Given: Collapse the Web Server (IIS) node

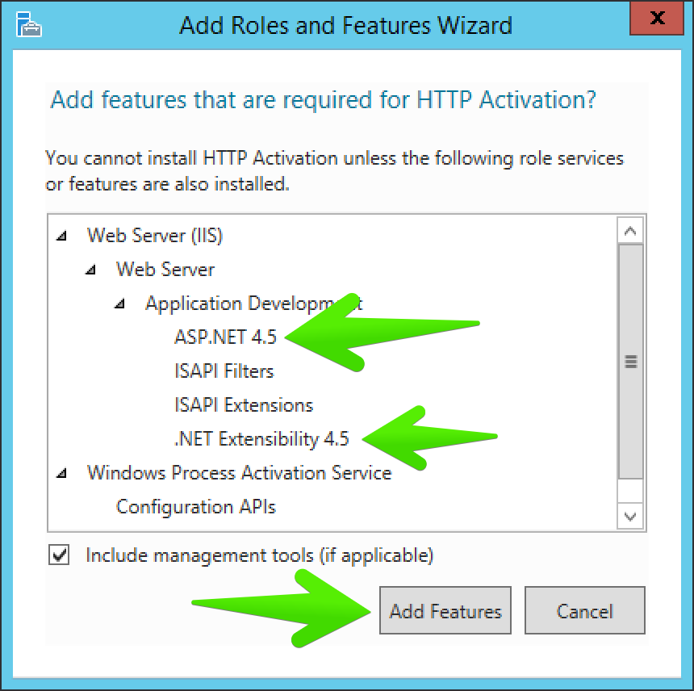Looking at the screenshot, I should [61, 236].
